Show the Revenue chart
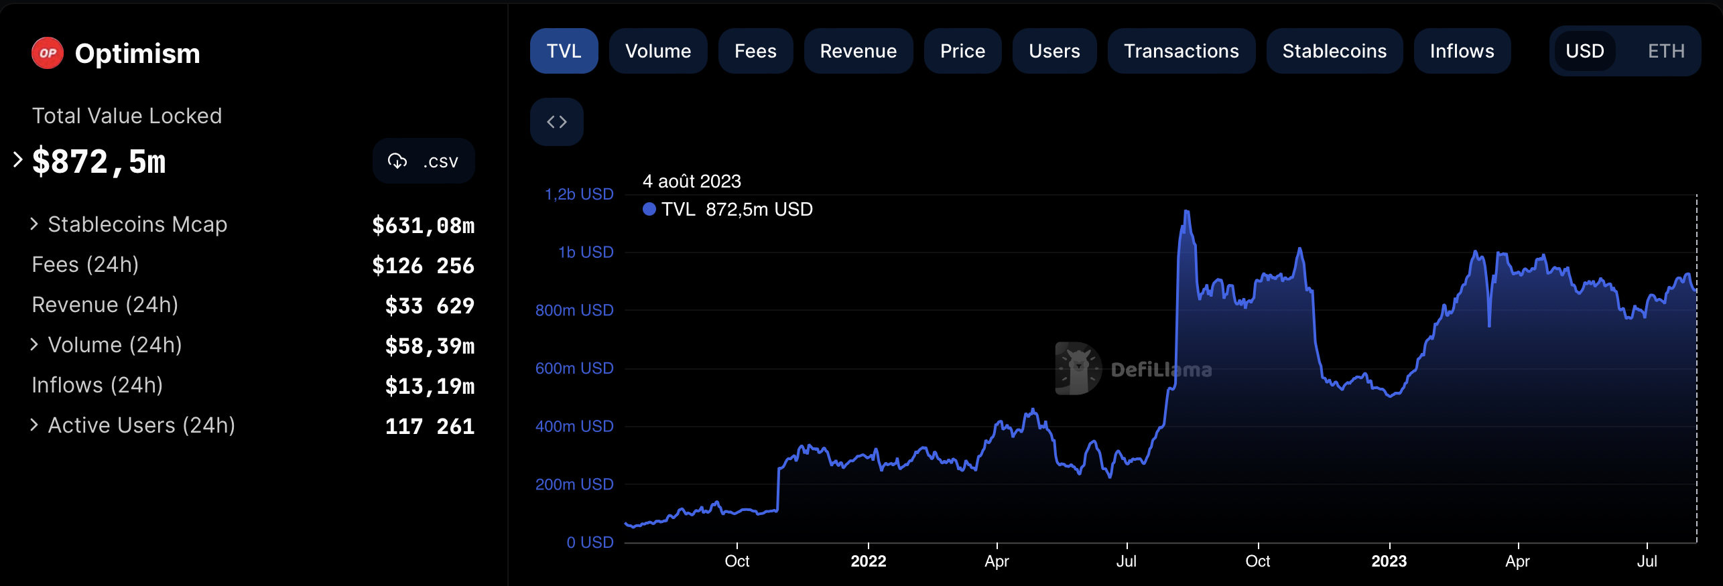 [858, 52]
